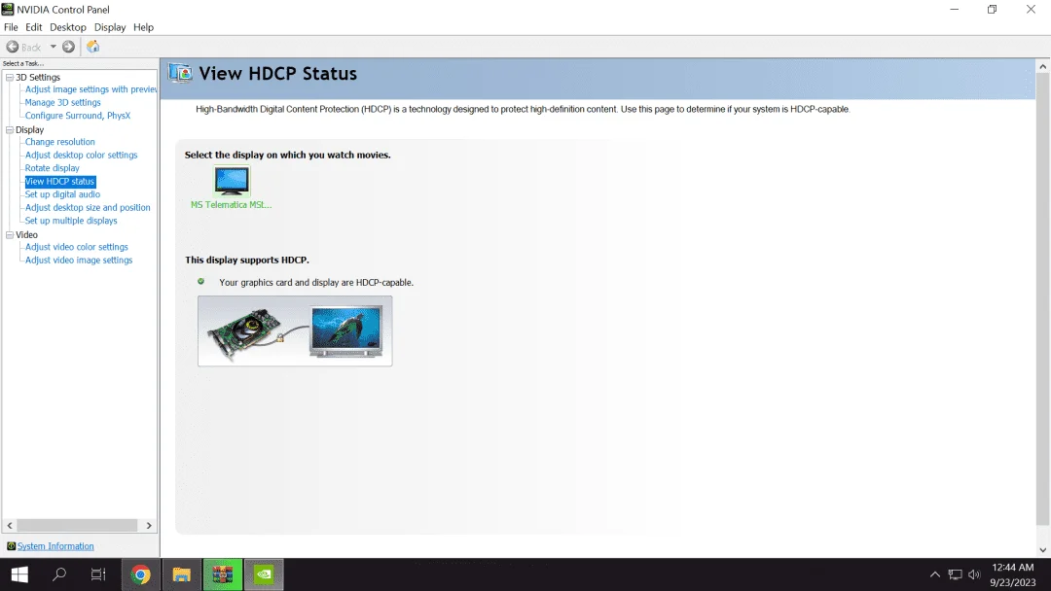The width and height of the screenshot is (1051, 591).
Task: Click the NVIDIA Control Panel title bar icon
Action: pyautogui.click(x=8, y=10)
